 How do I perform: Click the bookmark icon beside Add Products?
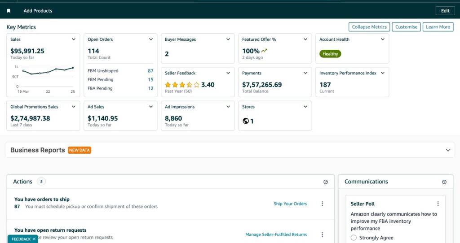point(9,11)
